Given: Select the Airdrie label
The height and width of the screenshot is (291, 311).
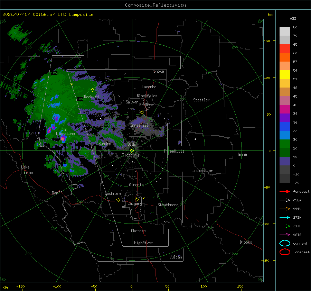Looking at the screenshot, I should pyautogui.click(x=136, y=185).
